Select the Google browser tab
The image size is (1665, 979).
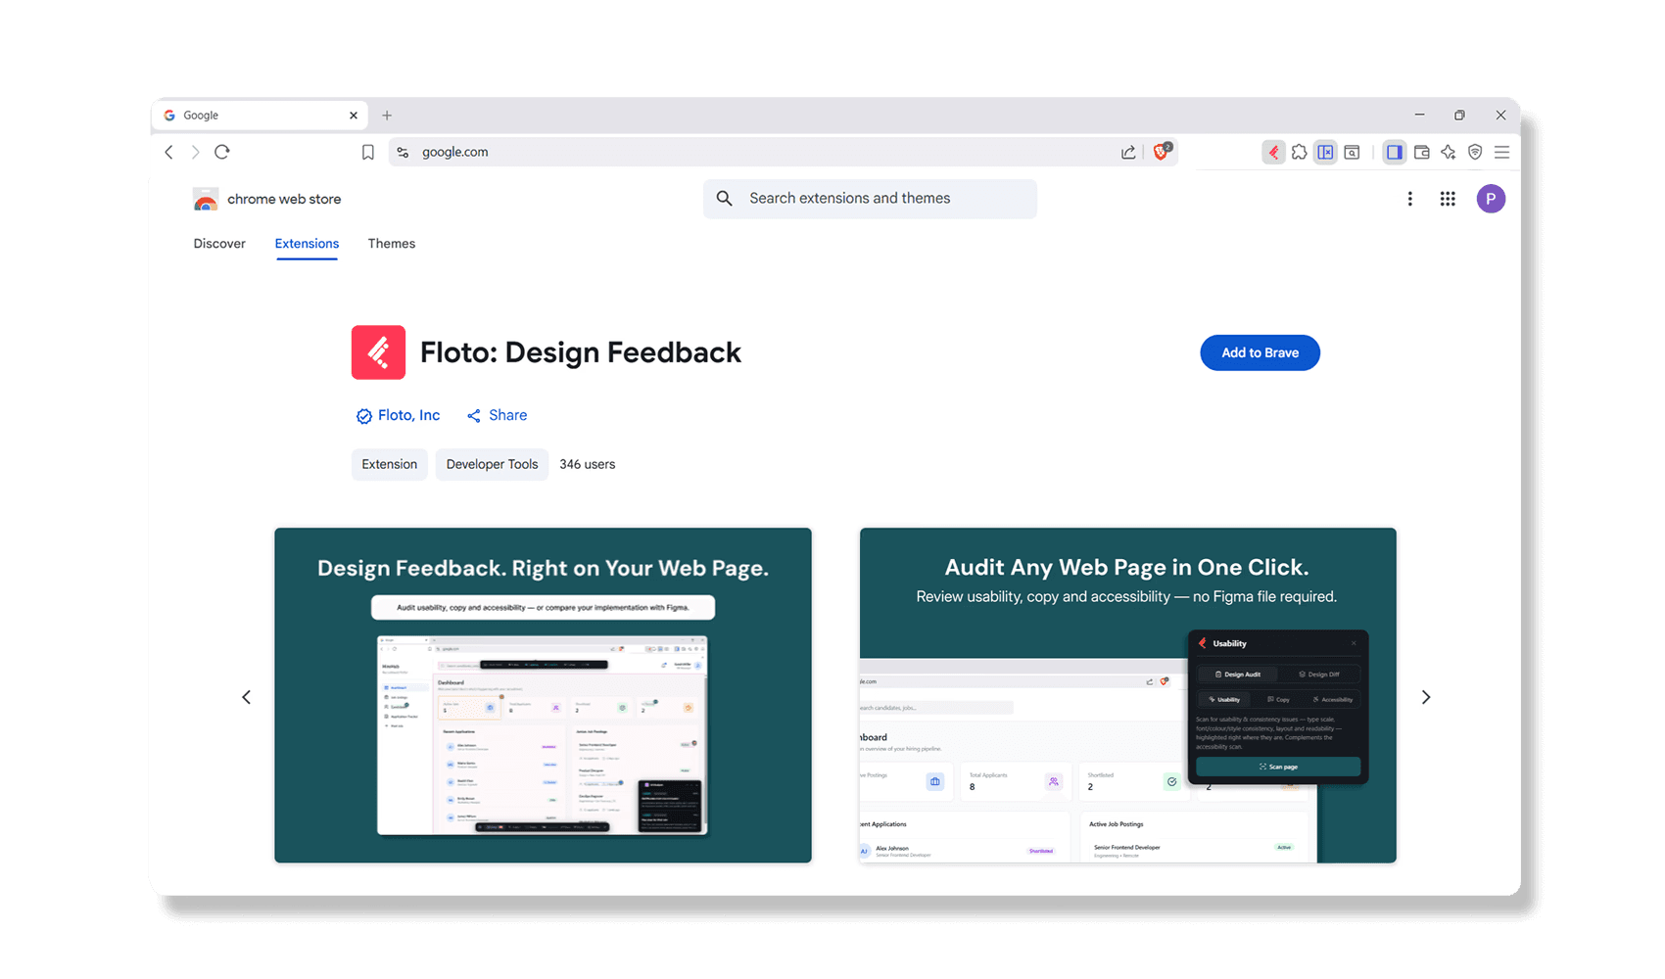(x=260, y=116)
